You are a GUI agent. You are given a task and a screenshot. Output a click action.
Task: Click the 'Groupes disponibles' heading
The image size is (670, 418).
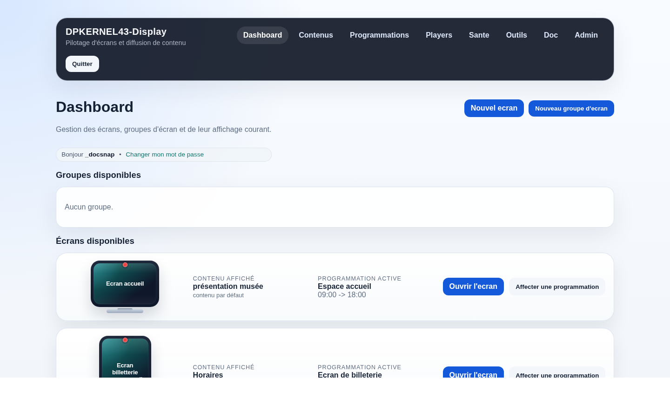98,175
